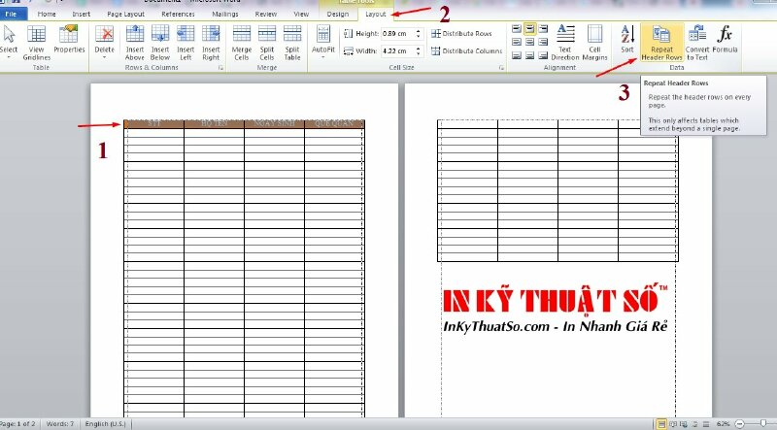Click Distribute Rows
777x430 pixels.
(x=461, y=34)
